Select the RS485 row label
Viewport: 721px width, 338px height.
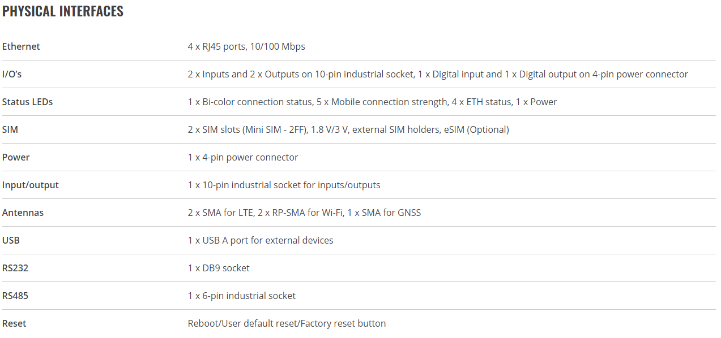pos(15,296)
